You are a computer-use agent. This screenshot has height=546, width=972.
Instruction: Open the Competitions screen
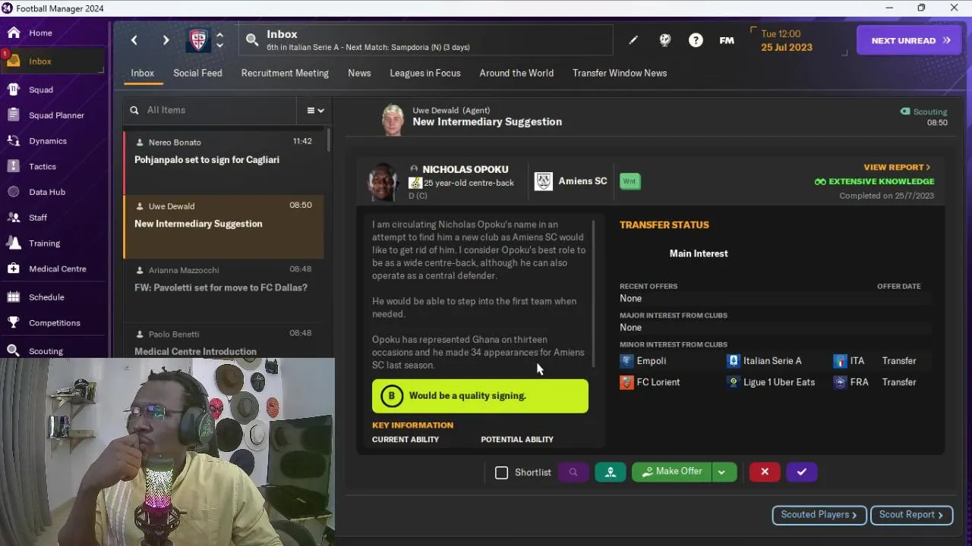tap(53, 323)
